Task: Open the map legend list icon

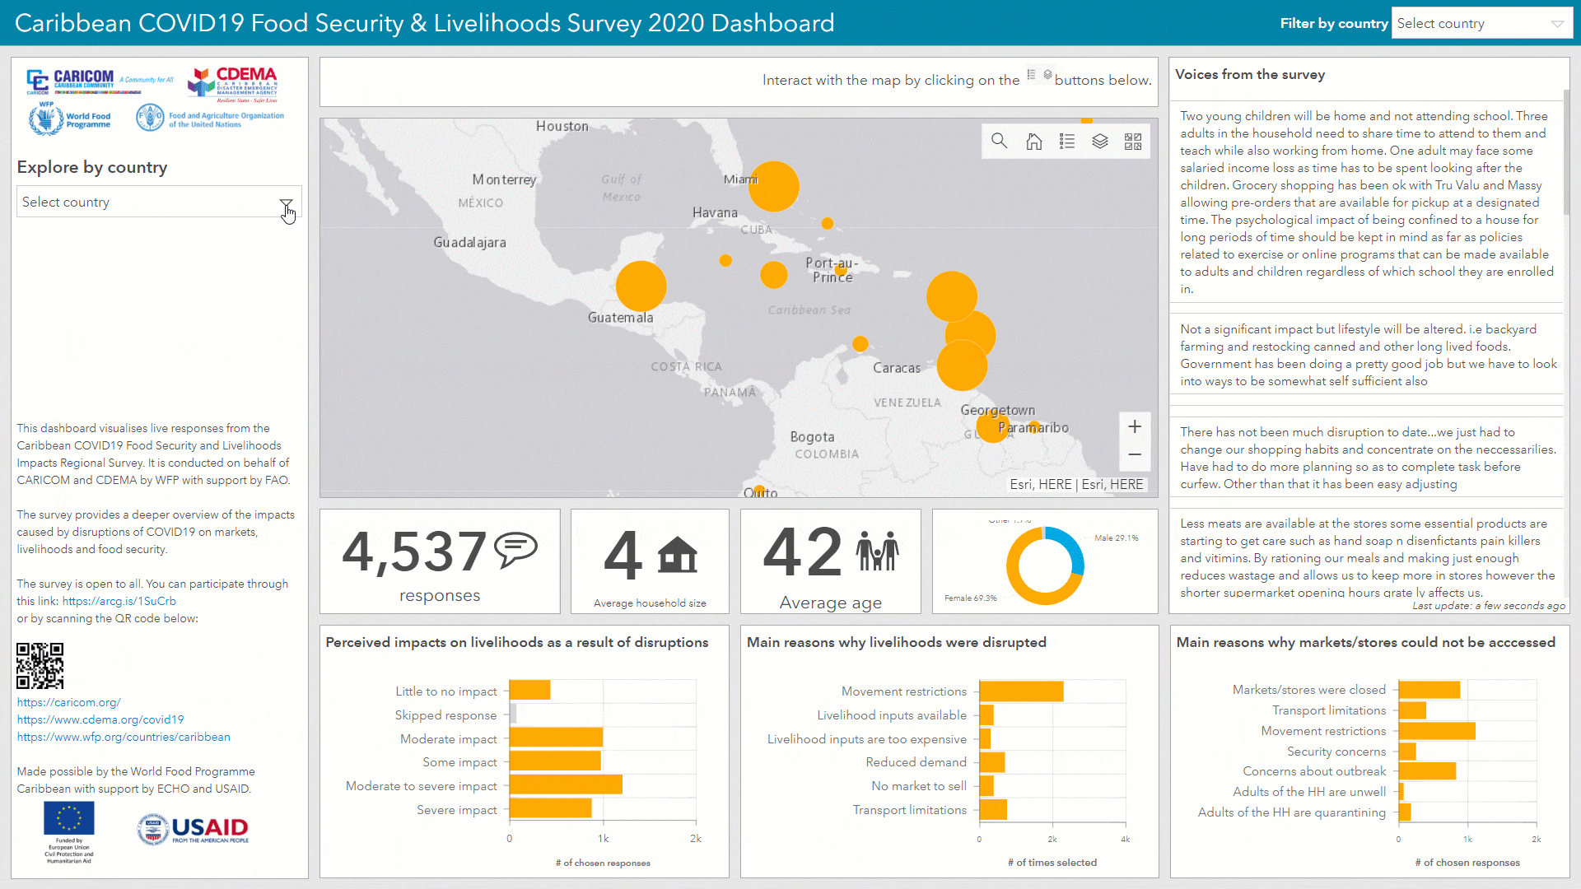Action: pos(1067,142)
